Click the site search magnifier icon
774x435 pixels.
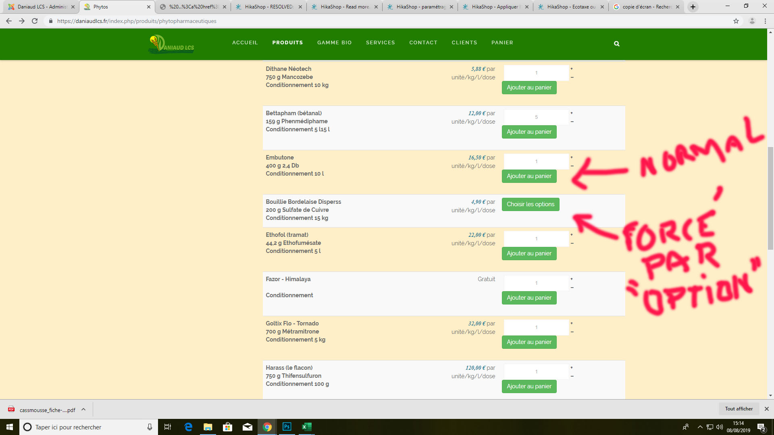(x=616, y=43)
